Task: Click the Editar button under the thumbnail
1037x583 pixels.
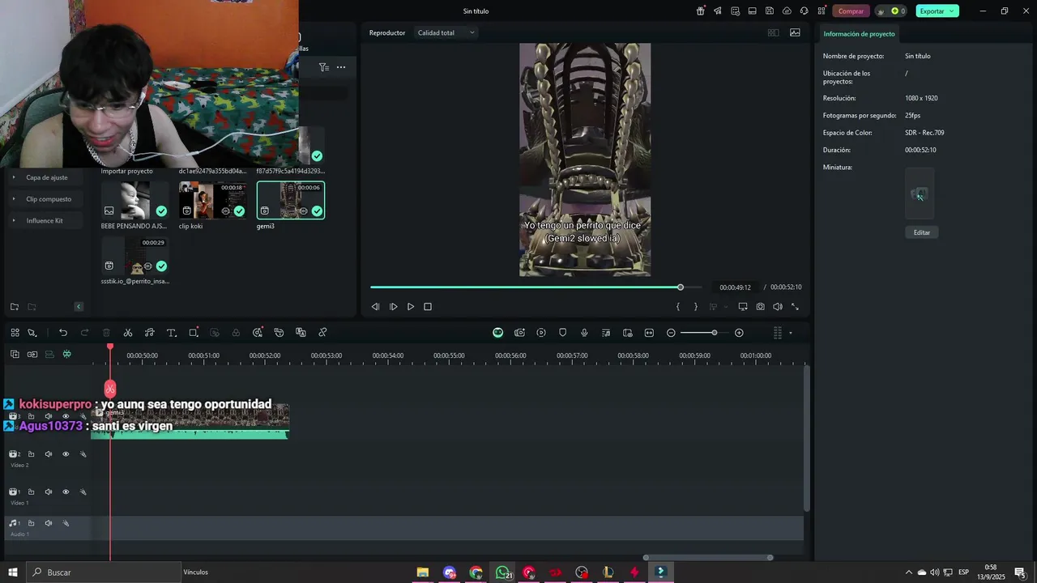Action: click(922, 232)
